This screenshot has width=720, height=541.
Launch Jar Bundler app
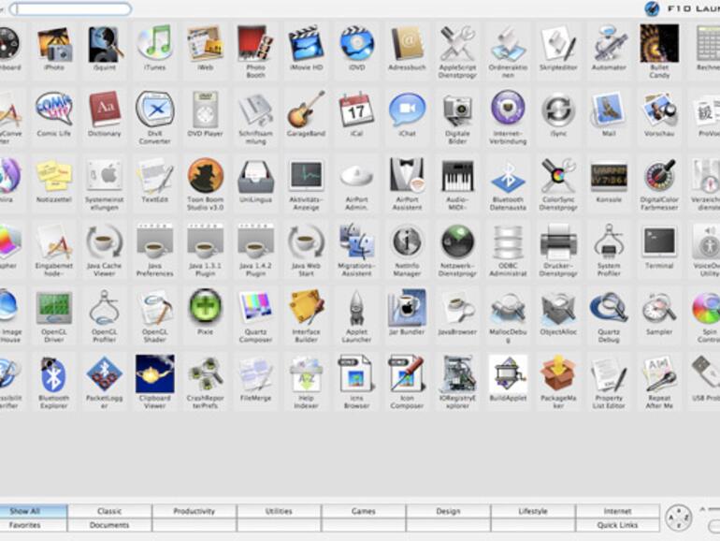(x=408, y=307)
